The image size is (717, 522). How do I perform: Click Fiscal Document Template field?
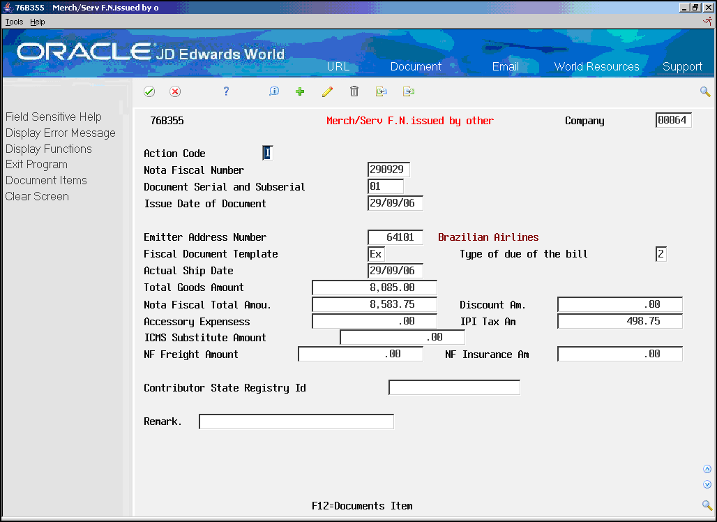point(376,254)
